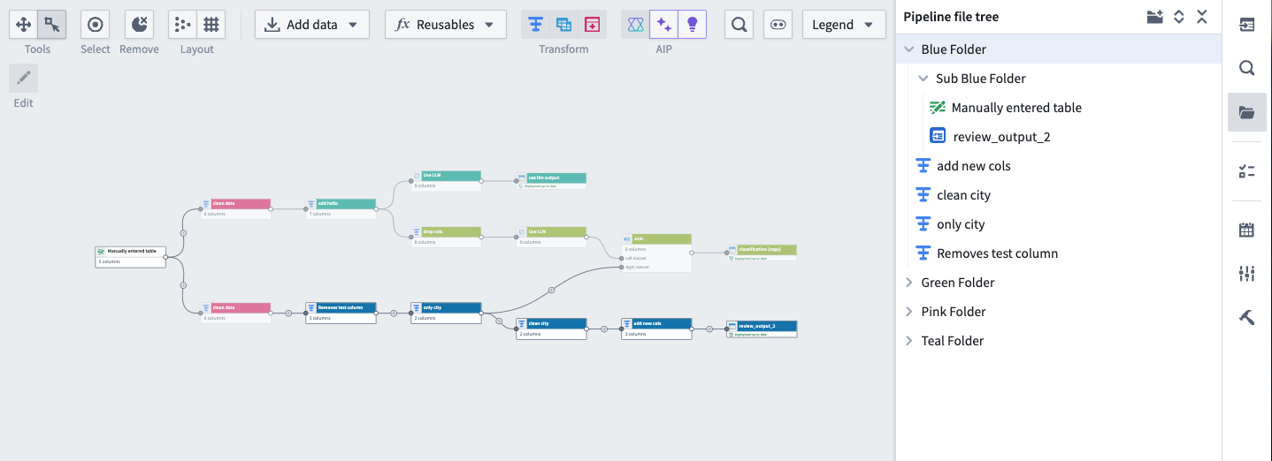Select the green Use LLM node

click(x=551, y=236)
